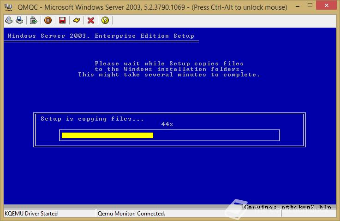Viewport: 340px width, 221px height.
Task: Click the 'This might take several minutes' line
Action: coord(169,75)
